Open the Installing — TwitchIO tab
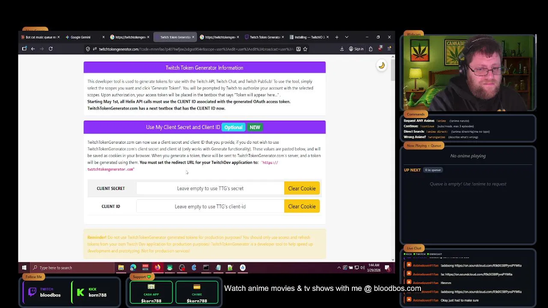Image resolution: width=548 pixels, height=308 pixels. point(309,37)
